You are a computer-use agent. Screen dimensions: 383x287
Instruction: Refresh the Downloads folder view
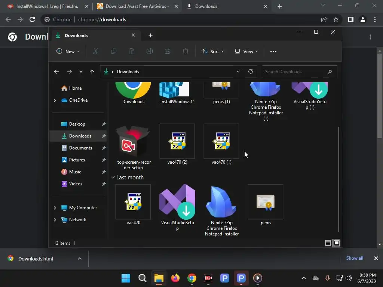click(x=250, y=71)
